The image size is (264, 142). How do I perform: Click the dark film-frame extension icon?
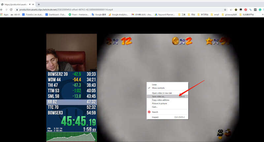click(255, 10)
